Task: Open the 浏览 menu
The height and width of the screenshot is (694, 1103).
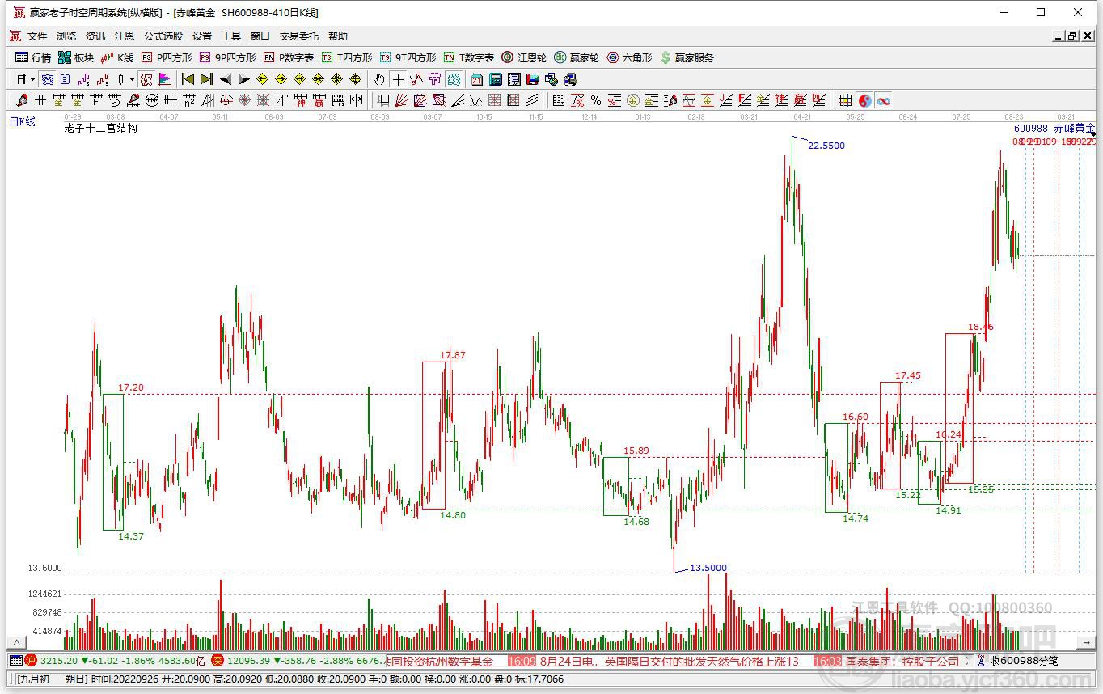Action: [x=66, y=36]
